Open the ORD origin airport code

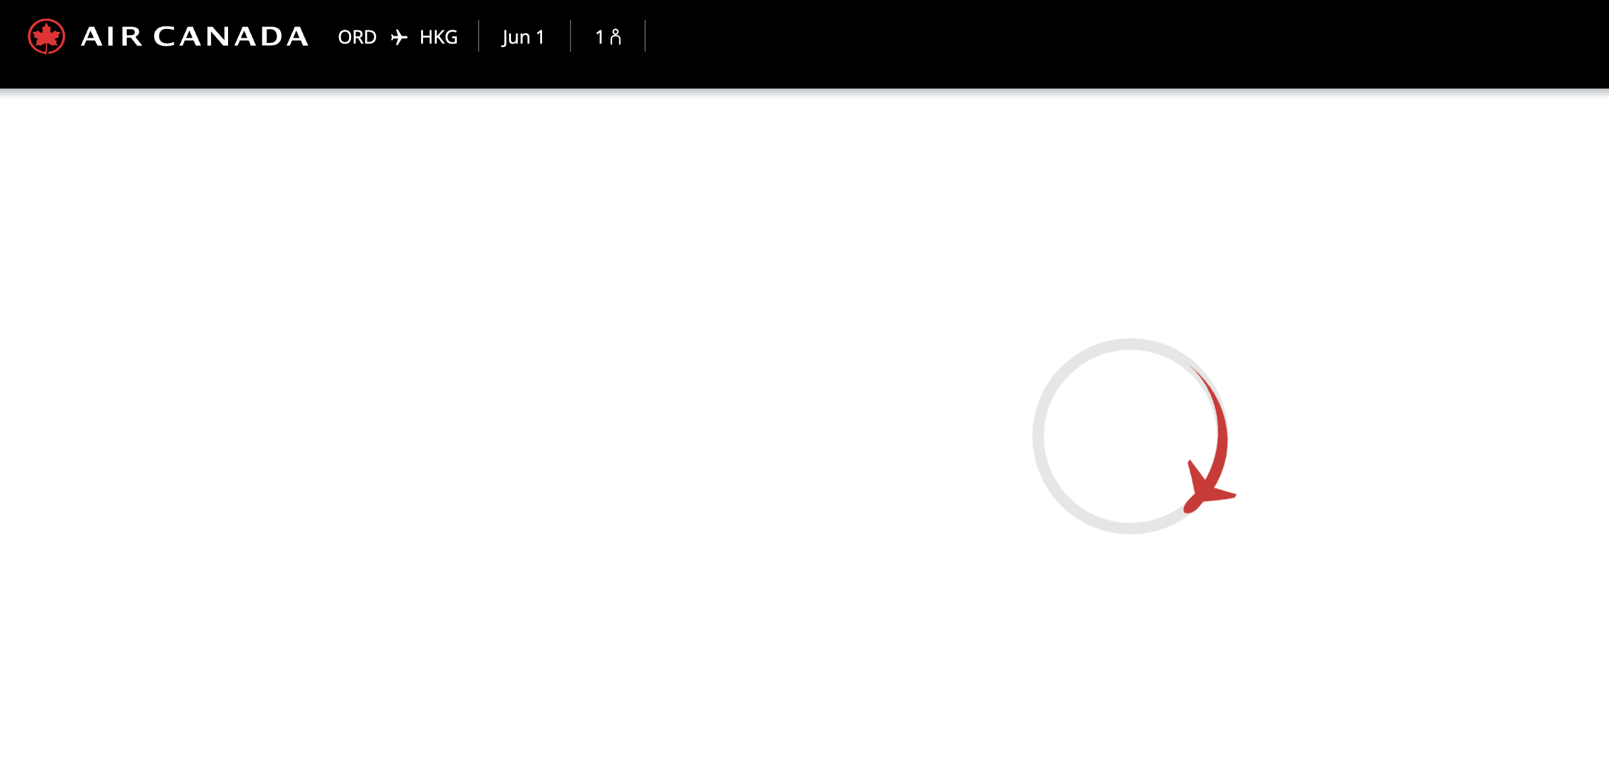pos(357,37)
